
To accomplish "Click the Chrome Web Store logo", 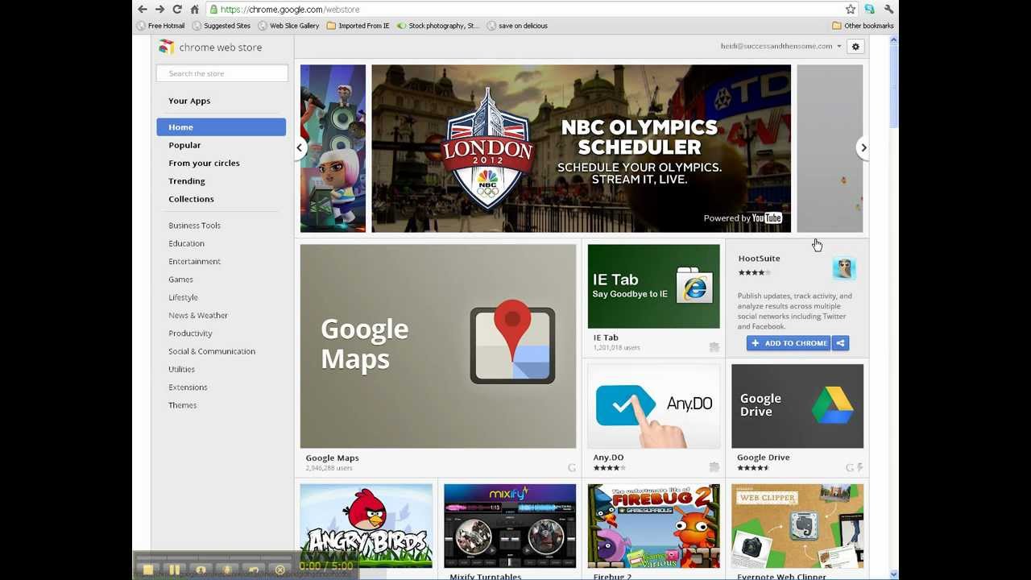I will (210, 47).
